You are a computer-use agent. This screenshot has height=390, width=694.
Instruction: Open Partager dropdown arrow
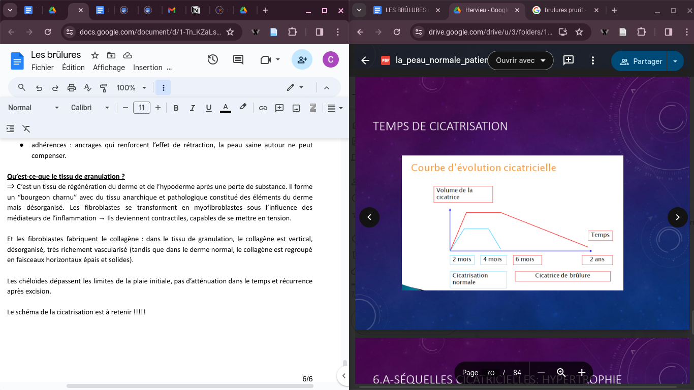click(x=675, y=61)
